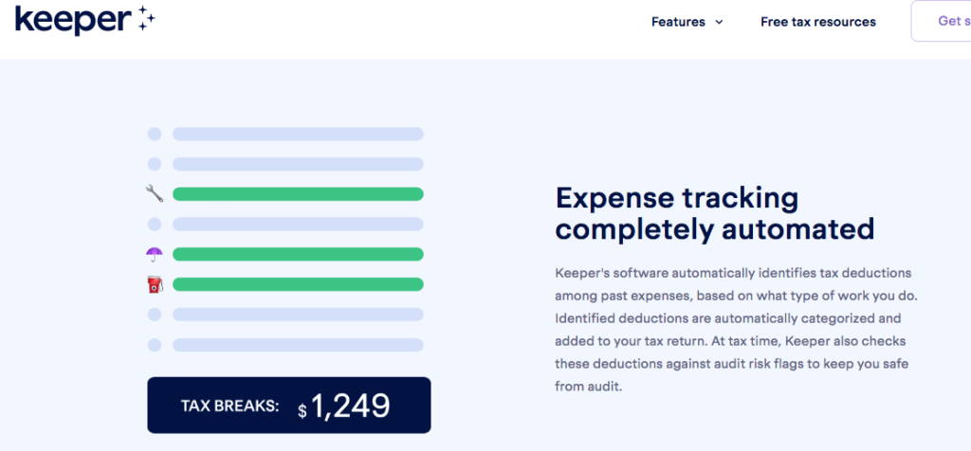This screenshot has width=971, height=451.
Task: Click the last grey circle in the list
Action: [155, 345]
